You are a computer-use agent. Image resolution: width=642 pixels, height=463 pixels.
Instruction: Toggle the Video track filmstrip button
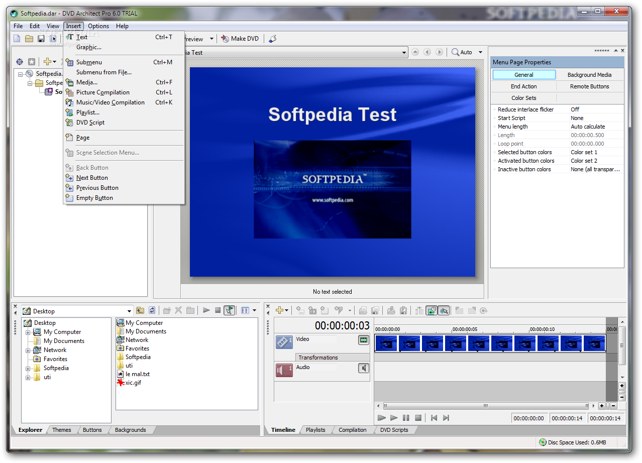point(363,340)
